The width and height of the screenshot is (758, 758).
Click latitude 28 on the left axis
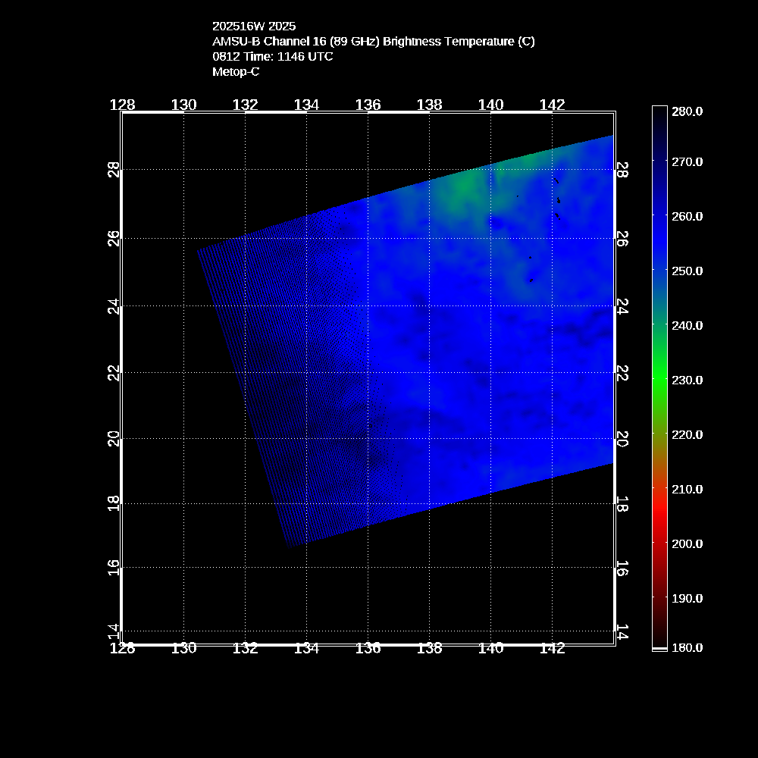[x=114, y=170]
